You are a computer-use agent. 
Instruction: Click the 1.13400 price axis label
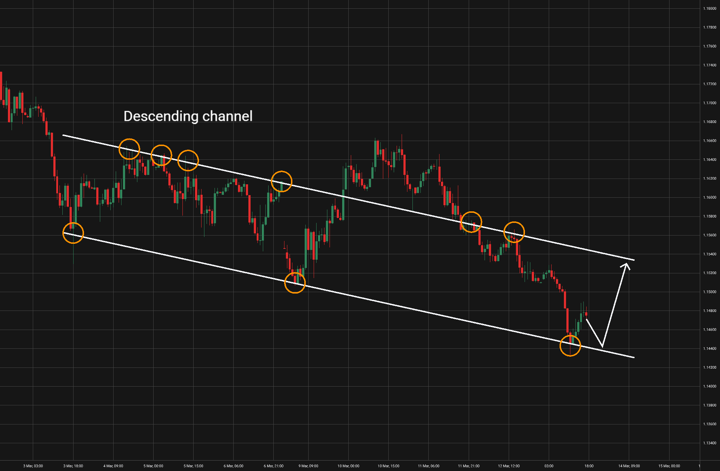click(709, 443)
